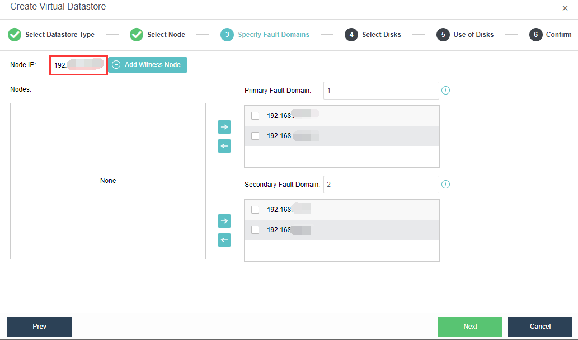This screenshot has width=578, height=340.
Task: Check the first node IP in Secondary Fault Domain
Action: coord(255,209)
